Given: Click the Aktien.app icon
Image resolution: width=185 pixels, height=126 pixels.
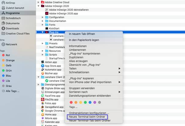Looking at the screenshot, I should [43, 62].
